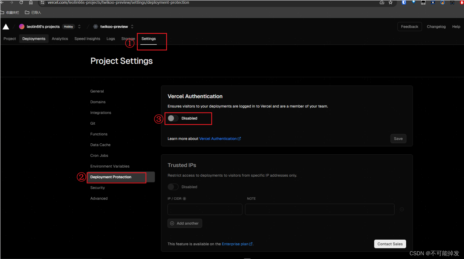The width and height of the screenshot is (464, 259).
Task: Go to the browser home page icon
Action: coord(31,2)
